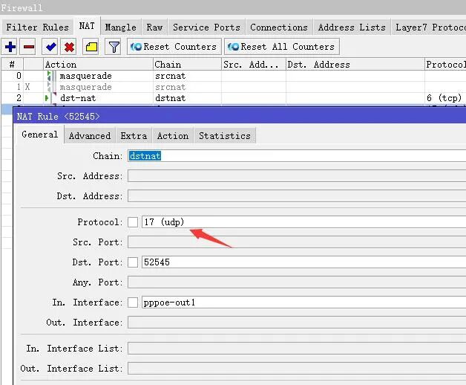Click the Any. Port field
The height and width of the screenshot is (385, 466).
tap(297, 282)
